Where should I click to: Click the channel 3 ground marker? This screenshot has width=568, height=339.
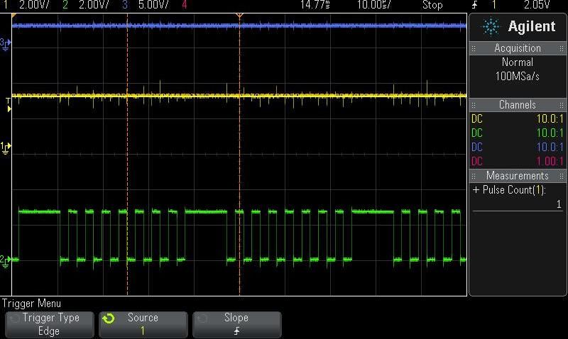point(6,44)
